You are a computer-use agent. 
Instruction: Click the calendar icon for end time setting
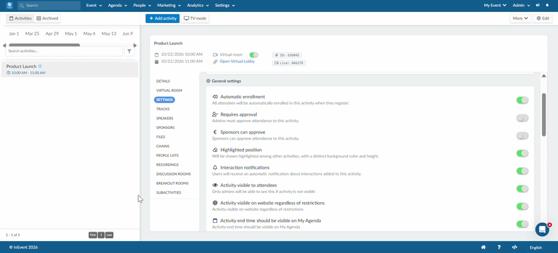[x=215, y=221]
